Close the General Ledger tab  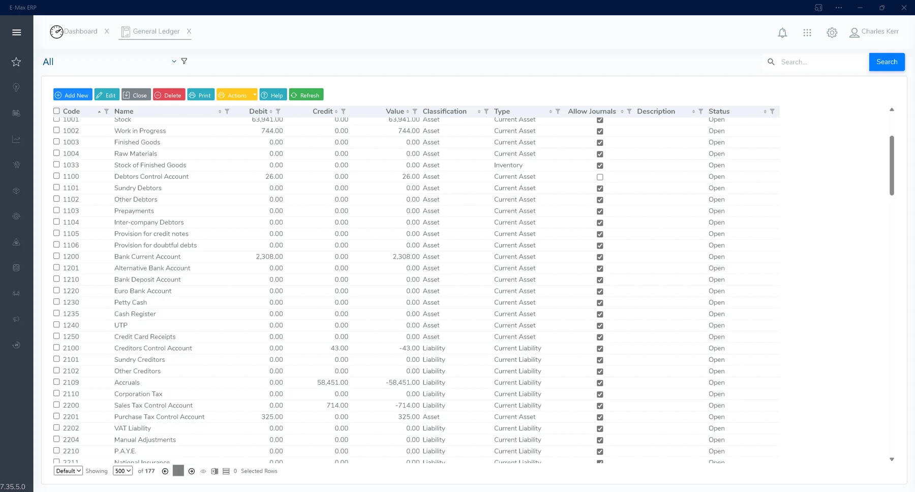(189, 31)
